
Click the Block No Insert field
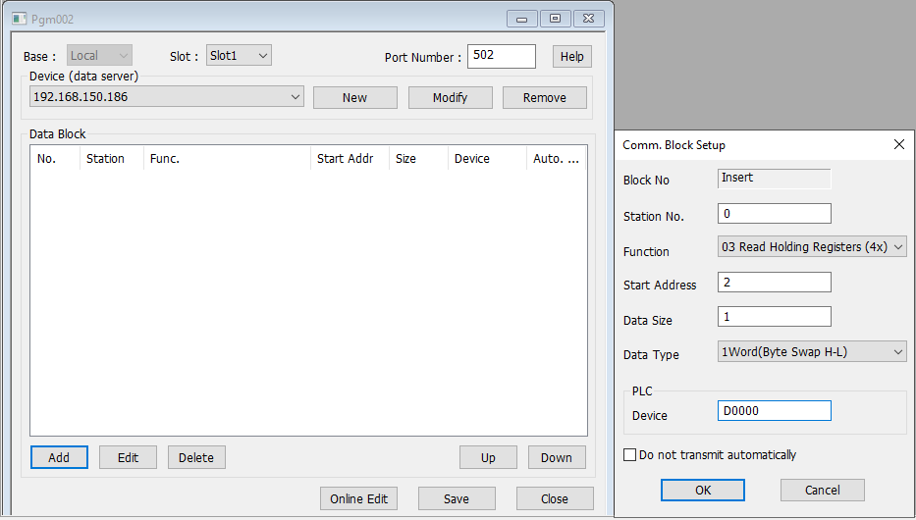click(x=774, y=178)
